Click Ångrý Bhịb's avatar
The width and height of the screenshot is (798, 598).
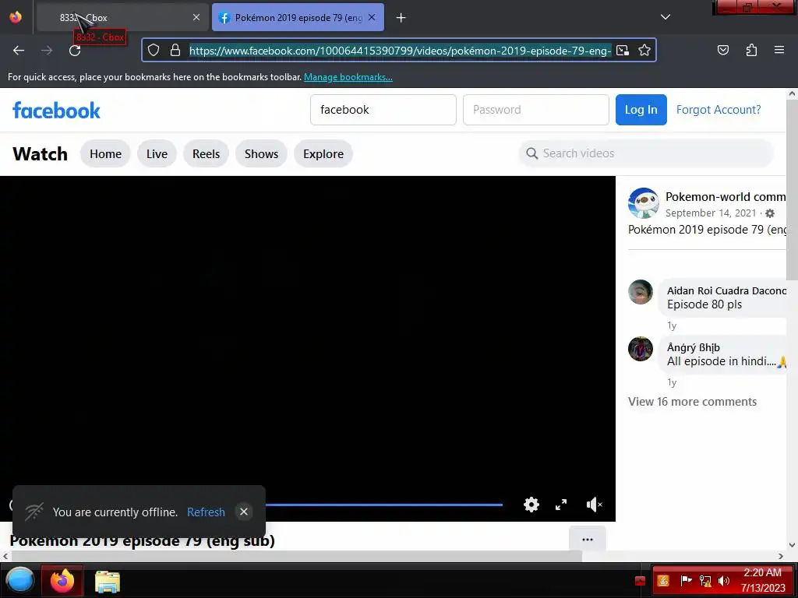[x=641, y=349]
